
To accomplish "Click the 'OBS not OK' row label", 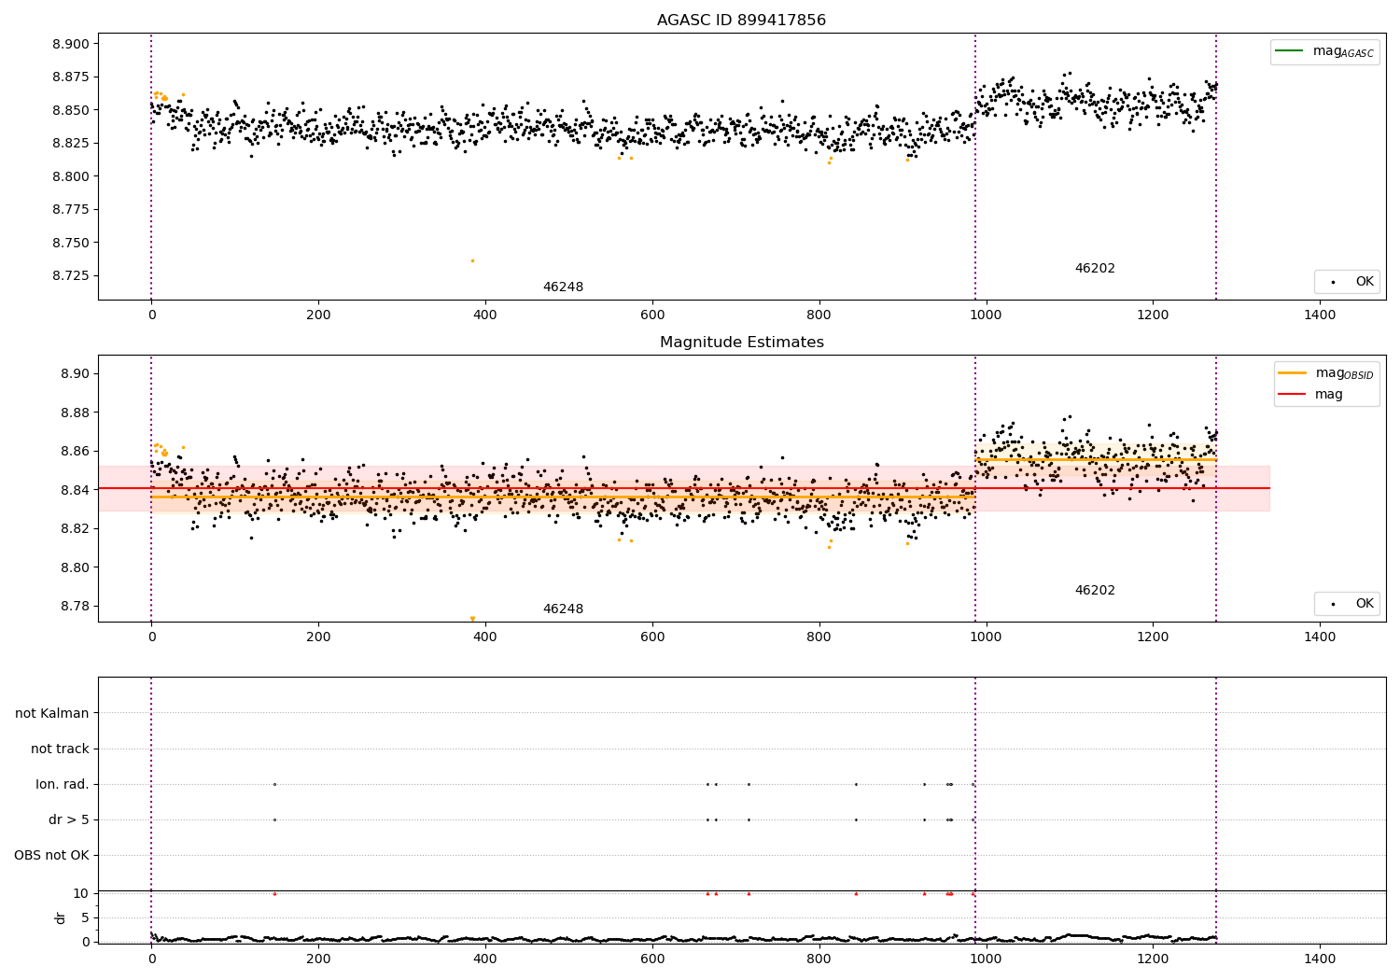I will pyautogui.click(x=51, y=856).
